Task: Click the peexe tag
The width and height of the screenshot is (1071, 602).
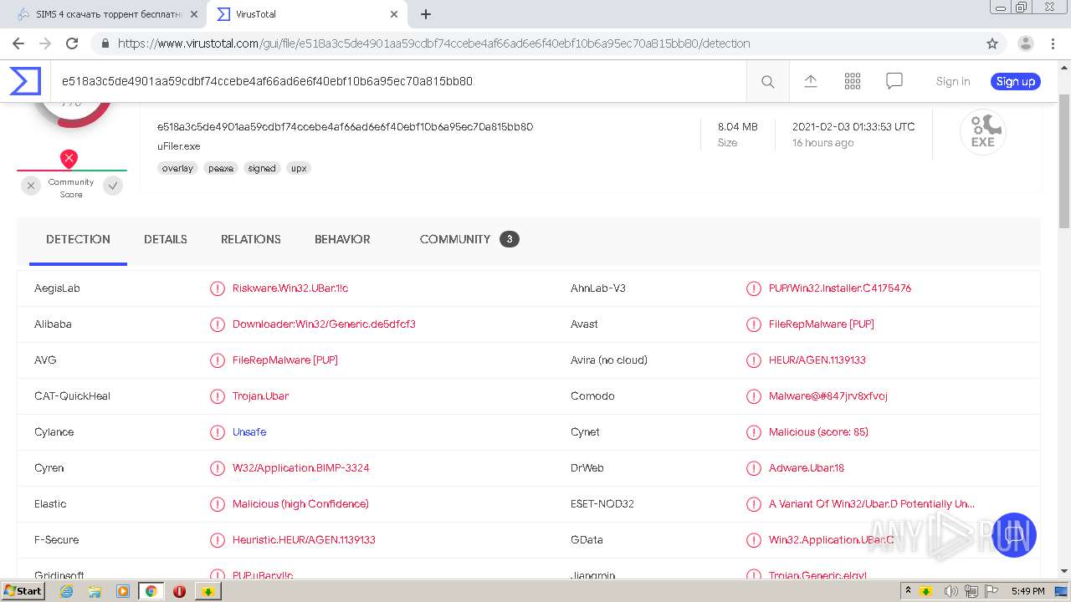Action: click(x=221, y=168)
